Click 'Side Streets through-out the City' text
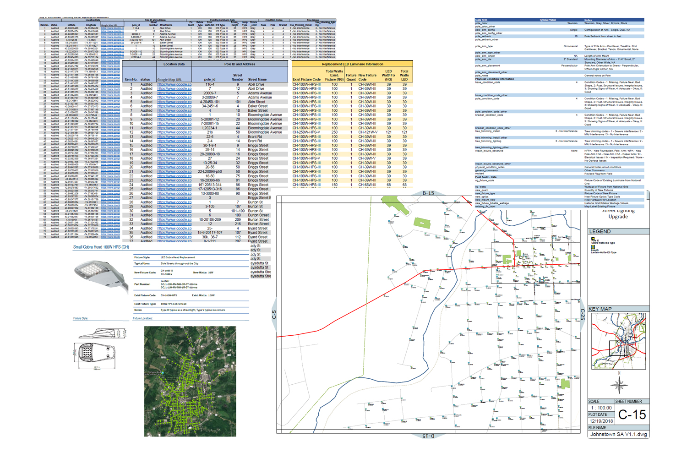 [x=180, y=264]
